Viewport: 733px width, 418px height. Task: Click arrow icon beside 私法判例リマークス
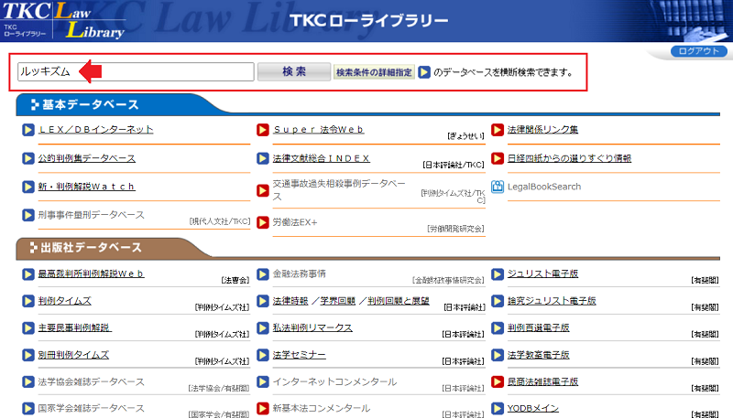(263, 328)
